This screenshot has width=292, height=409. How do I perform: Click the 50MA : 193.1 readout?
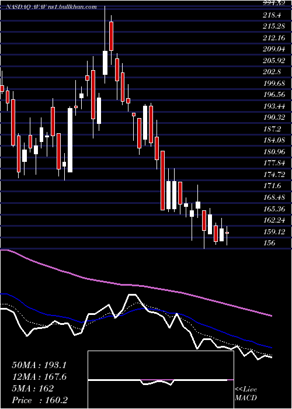click(x=39, y=365)
